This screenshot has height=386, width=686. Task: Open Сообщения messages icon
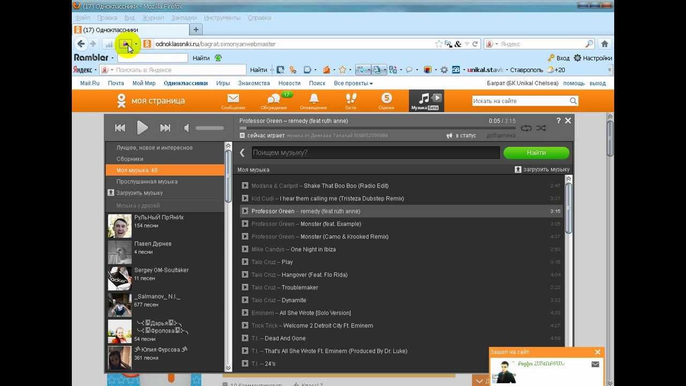pyautogui.click(x=233, y=101)
